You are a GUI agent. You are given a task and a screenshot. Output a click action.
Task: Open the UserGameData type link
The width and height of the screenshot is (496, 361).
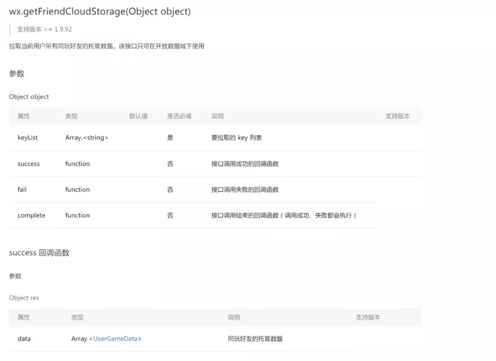[x=115, y=339]
